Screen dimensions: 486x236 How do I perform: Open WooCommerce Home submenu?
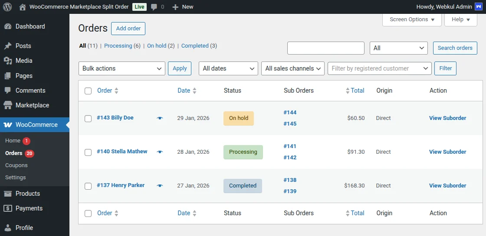[x=13, y=141]
